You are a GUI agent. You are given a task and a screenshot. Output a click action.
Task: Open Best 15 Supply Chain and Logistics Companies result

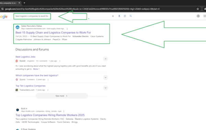53,32
